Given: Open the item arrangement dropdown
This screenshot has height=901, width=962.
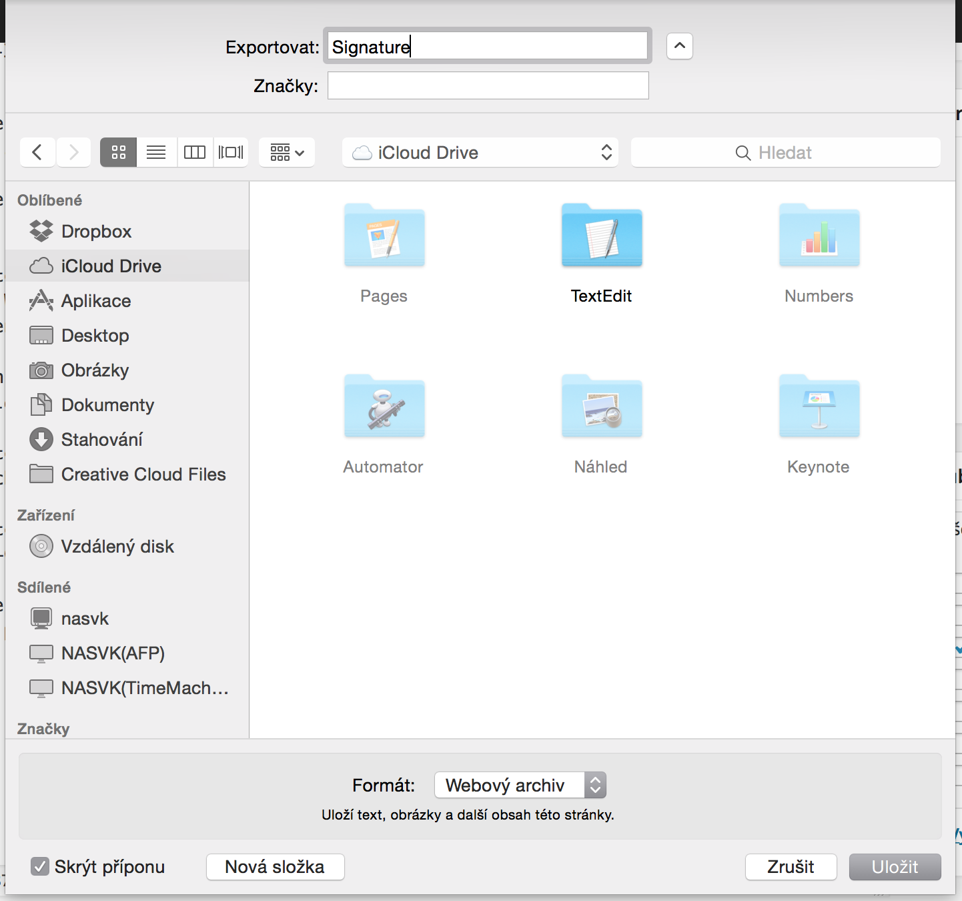Looking at the screenshot, I should click(287, 152).
